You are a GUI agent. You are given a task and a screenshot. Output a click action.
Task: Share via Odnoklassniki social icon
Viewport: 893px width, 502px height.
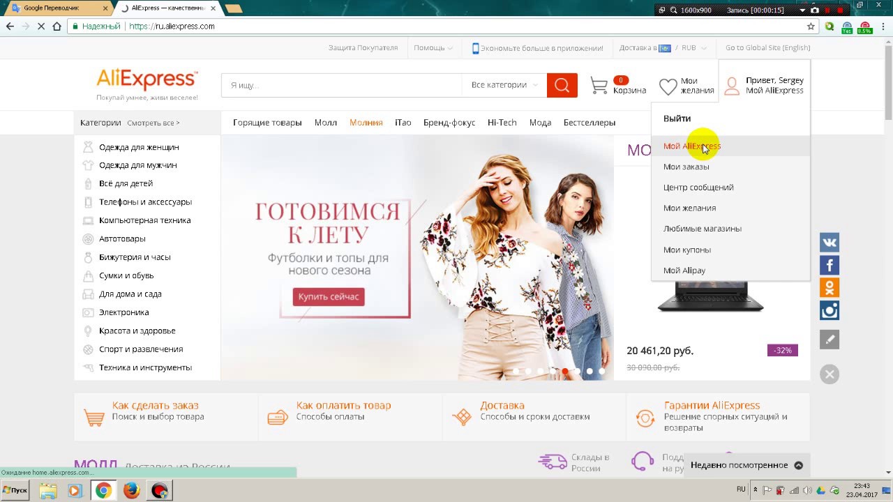click(830, 287)
